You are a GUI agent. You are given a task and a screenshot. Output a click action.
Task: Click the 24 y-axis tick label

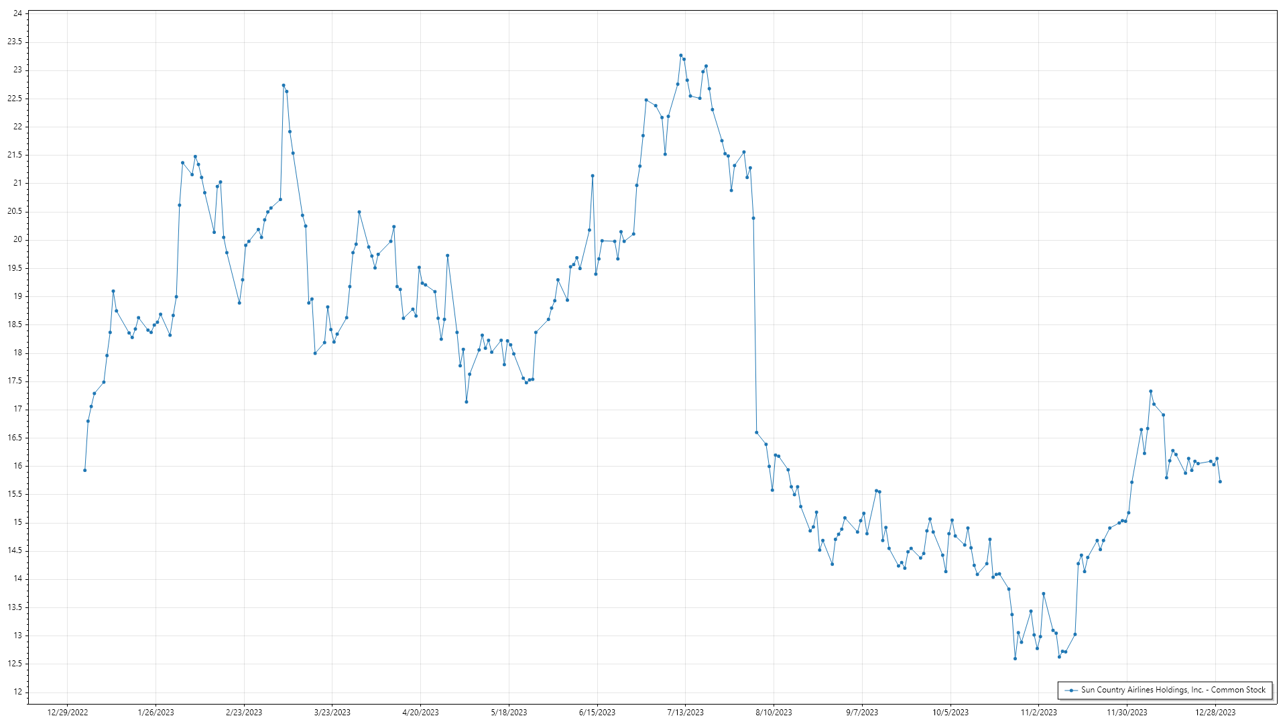coord(17,13)
